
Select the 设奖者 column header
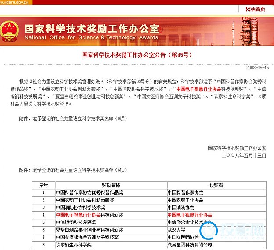click(x=216, y=185)
